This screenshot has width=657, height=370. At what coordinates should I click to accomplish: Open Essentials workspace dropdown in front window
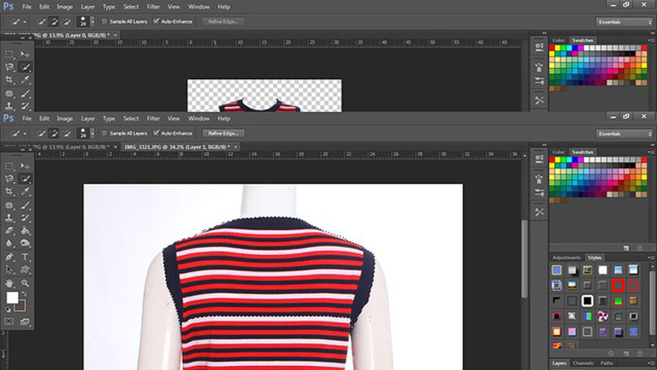[624, 134]
